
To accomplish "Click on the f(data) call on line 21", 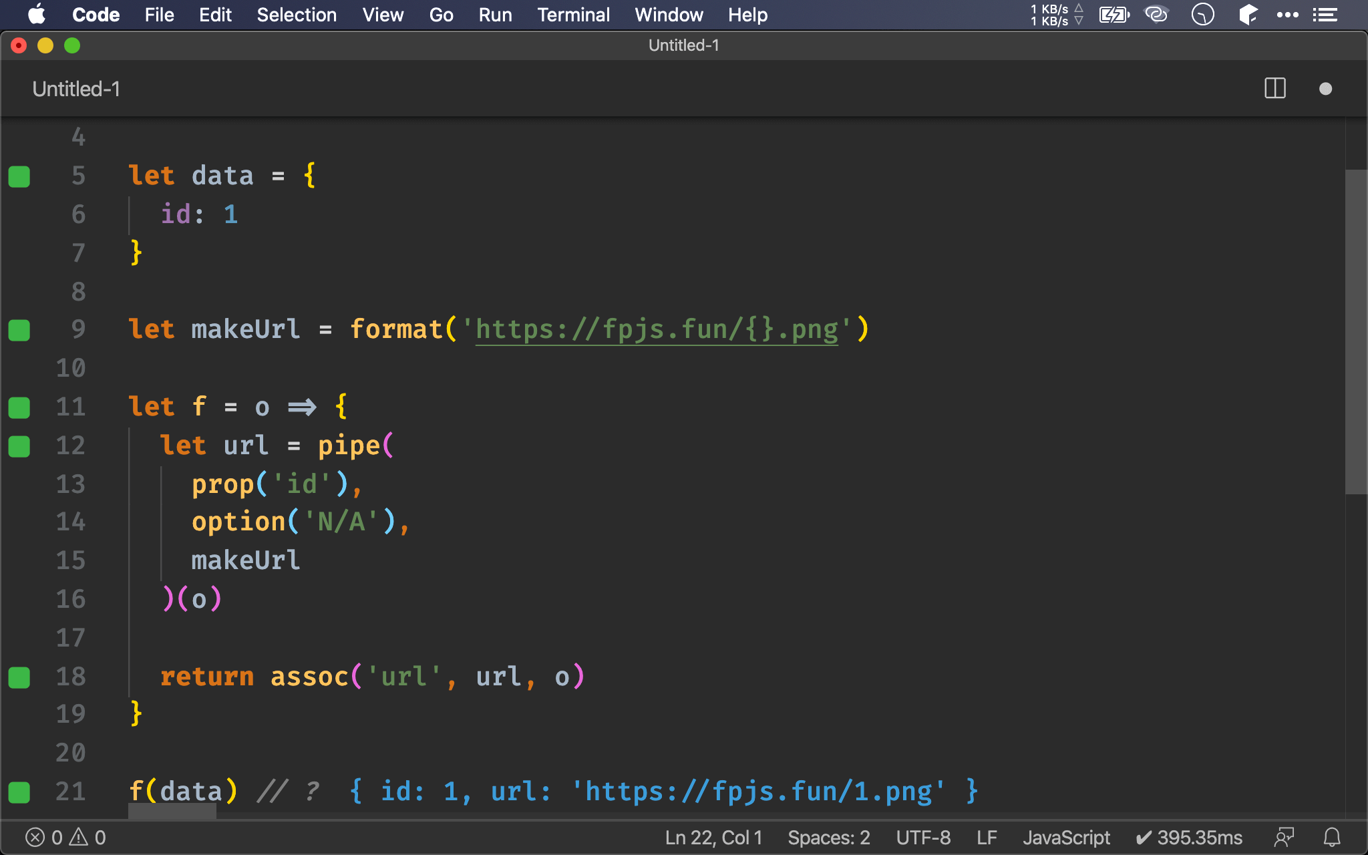I will [x=183, y=792].
